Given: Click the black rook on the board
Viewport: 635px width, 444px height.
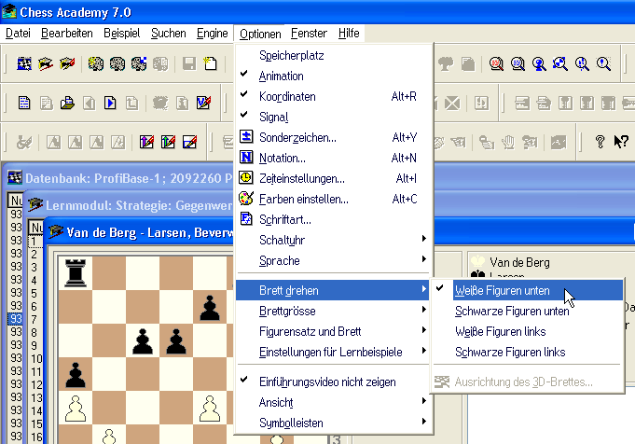Looking at the screenshot, I should coord(76,272).
